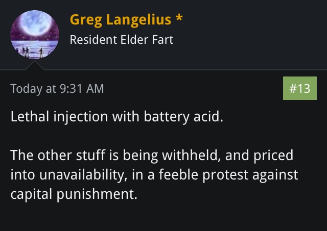This screenshot has width=327, height=231.
Task: Click the Greg Langelius username link
Action: pos(121,20)
